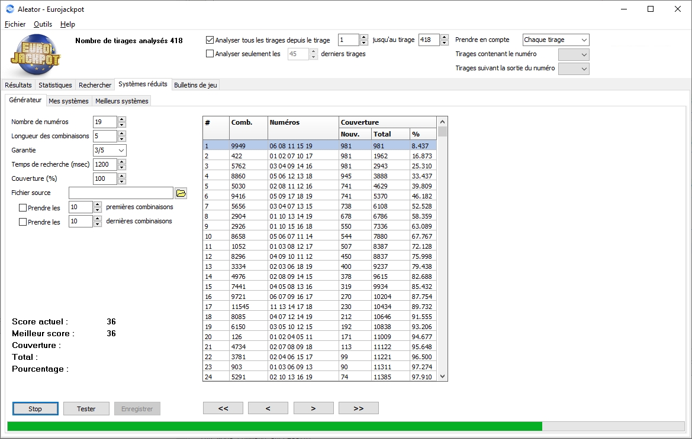This screenshot has height=439, width=692.
Task: Open the Help menu
Action: (67, 24)
